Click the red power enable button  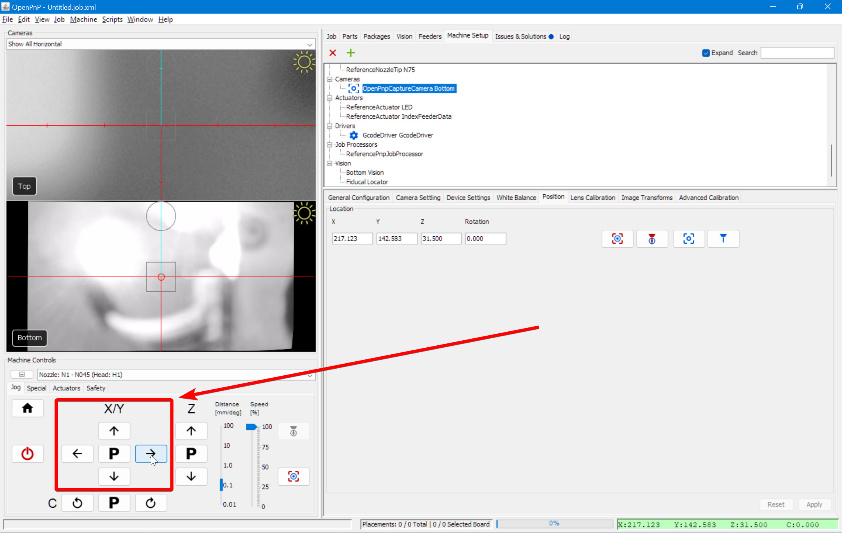click(x=27, y=454)
